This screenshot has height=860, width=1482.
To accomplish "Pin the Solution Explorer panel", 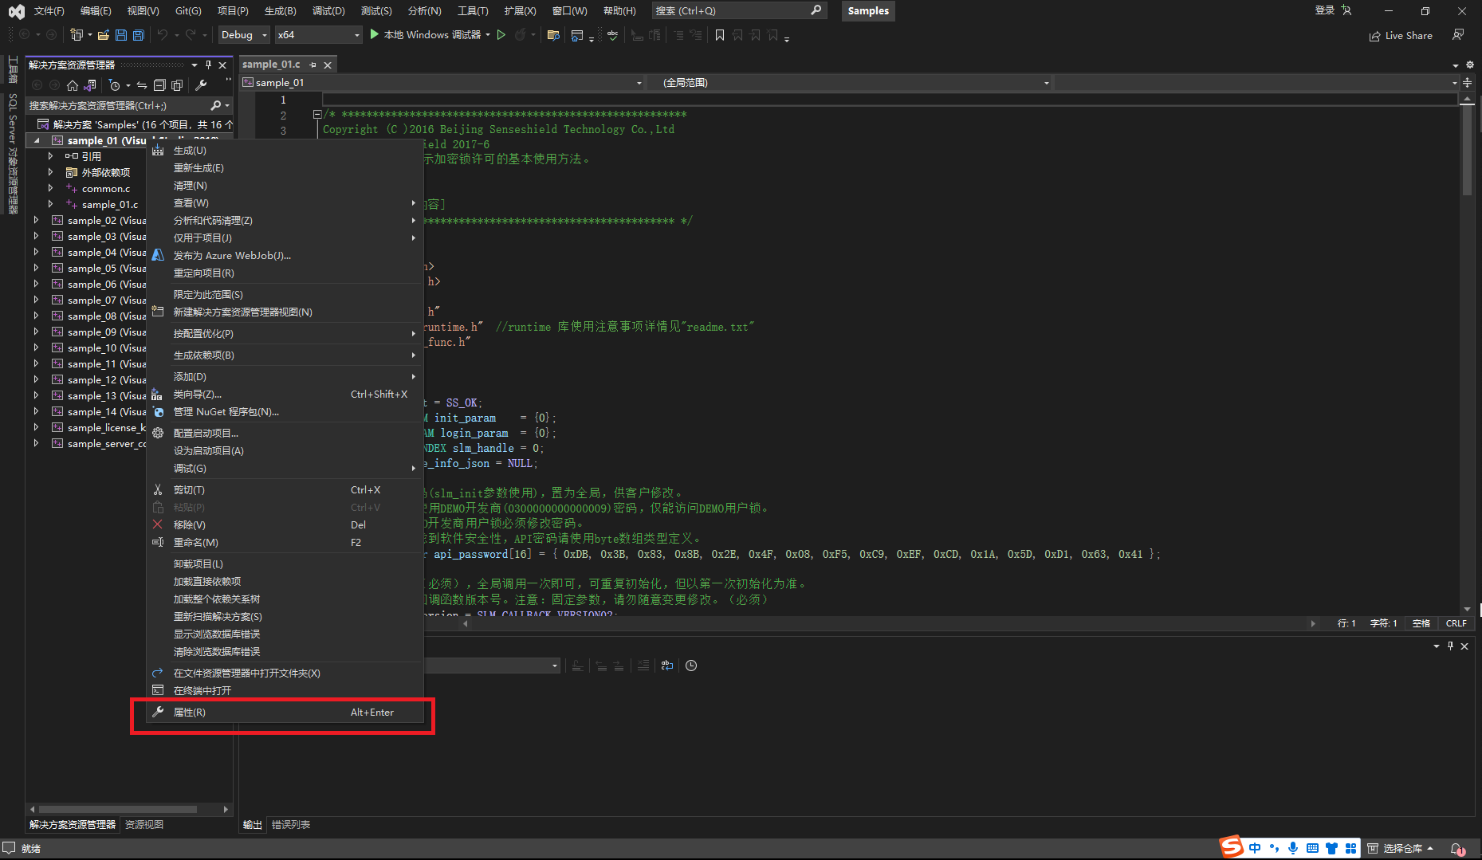I will coord(209,65).
